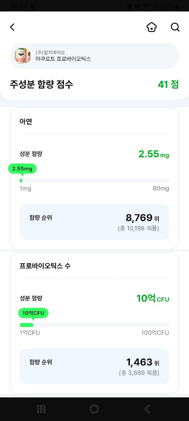Tap the back arrow icon
Screen dimensions: 189x421
pyautogui.click(x=12, y=27)
